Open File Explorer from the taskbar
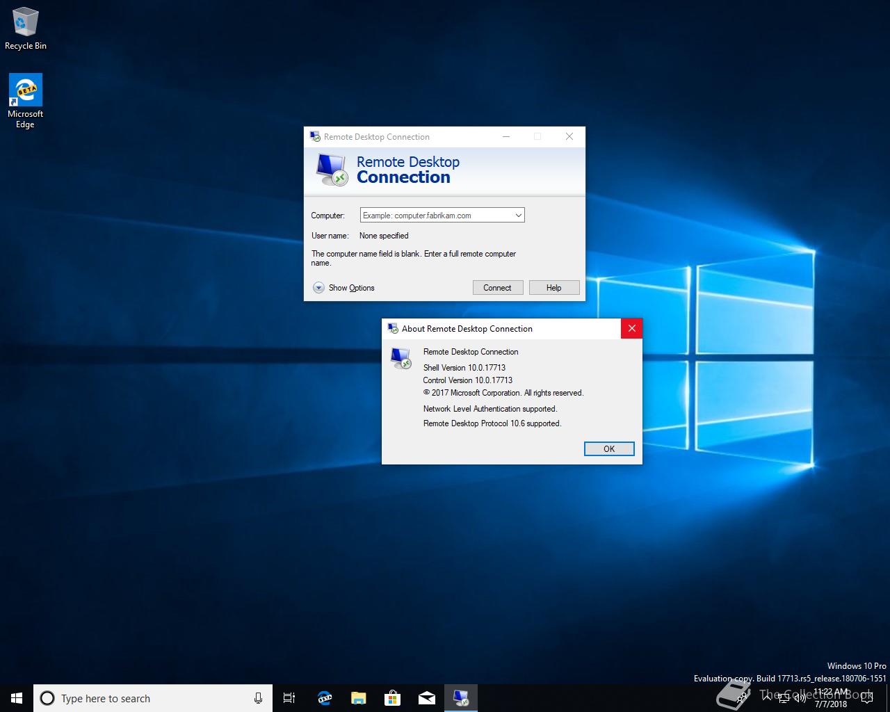890x712 pixels. (x=358, y=698)
